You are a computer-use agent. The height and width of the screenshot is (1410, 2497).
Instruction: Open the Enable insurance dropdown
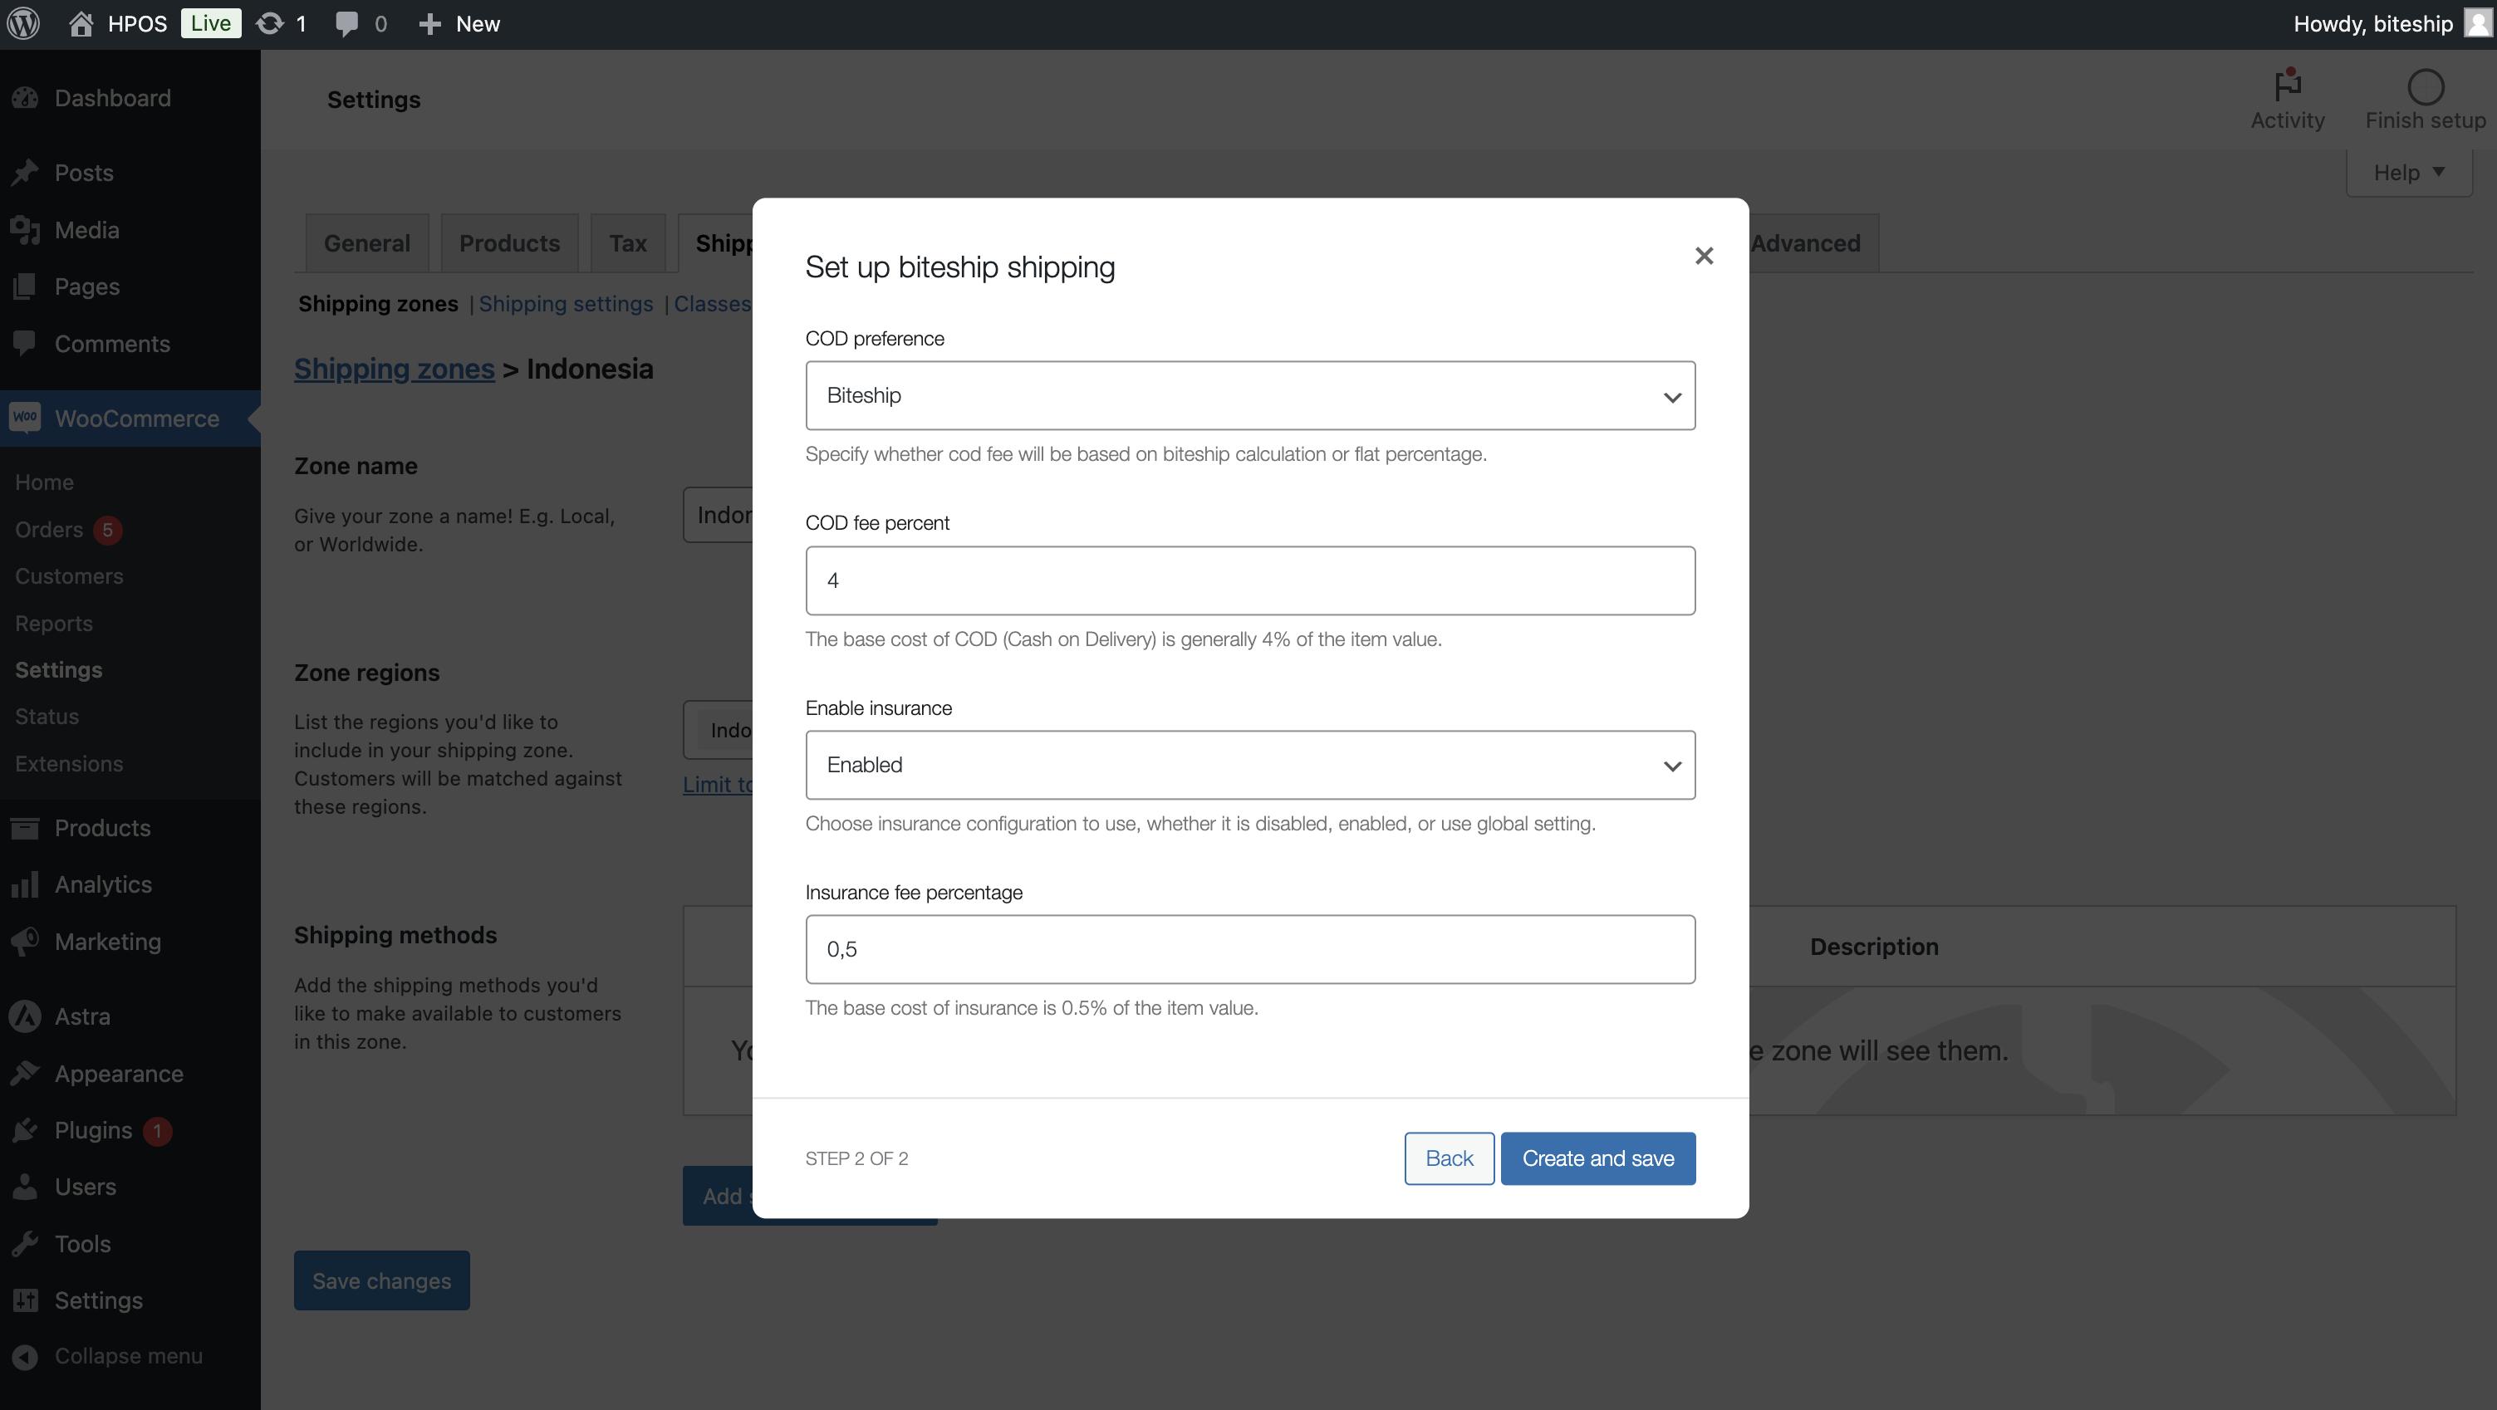[x=1250, y=765]
